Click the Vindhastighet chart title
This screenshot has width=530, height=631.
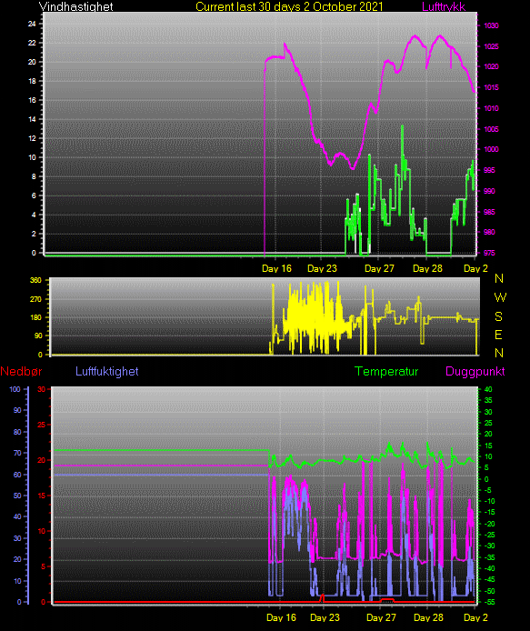click(76, 6)
